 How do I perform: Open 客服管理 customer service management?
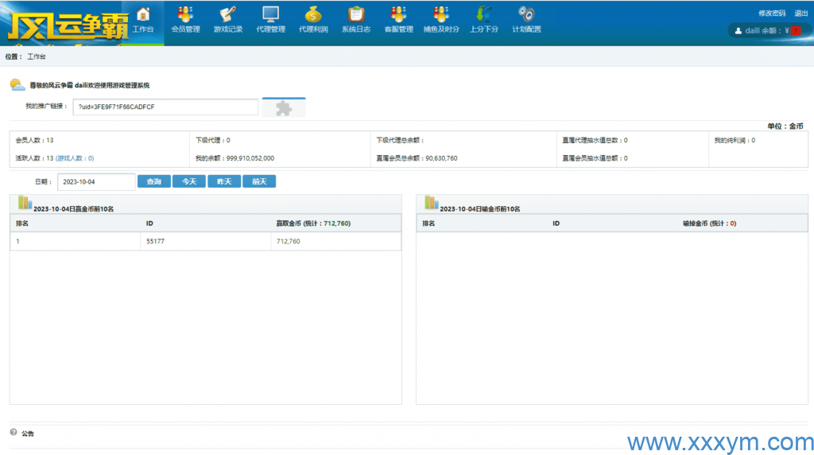coord(398,20)
